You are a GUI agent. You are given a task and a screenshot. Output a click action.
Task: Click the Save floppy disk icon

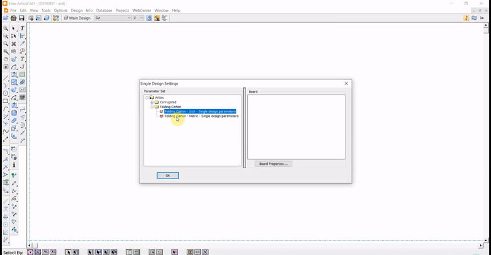22,18
